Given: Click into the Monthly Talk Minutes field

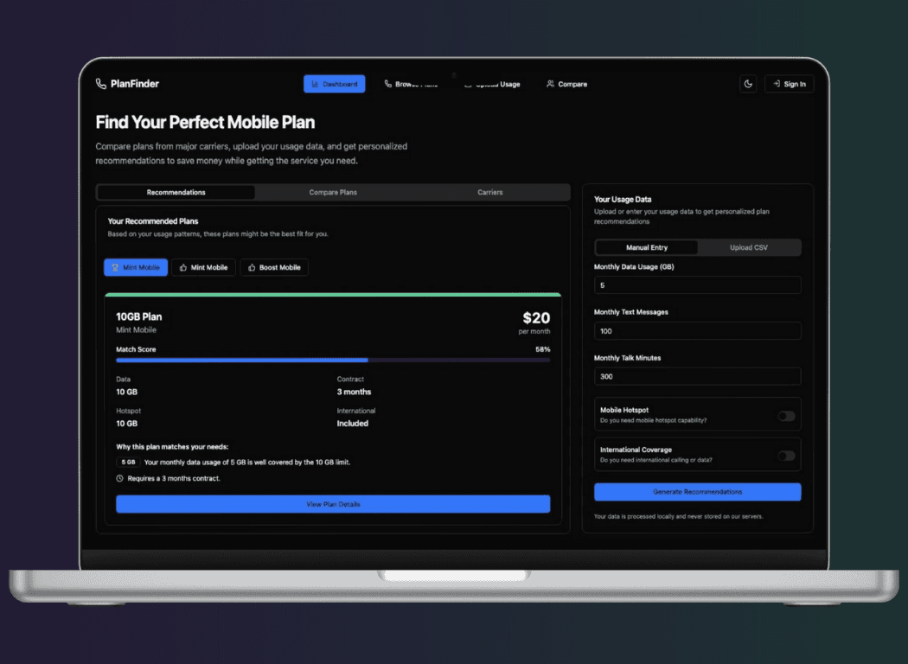Looking at the screenshot, I should [698, 376].
